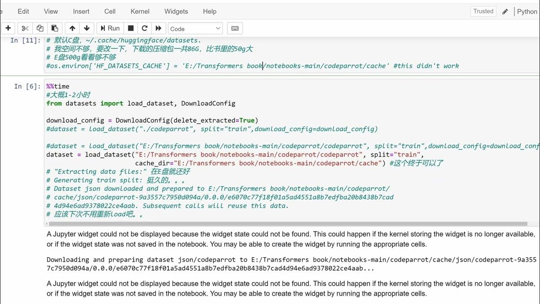
Task: Click the '#大概1-2小时' comment
Action: tap(68, 95)
